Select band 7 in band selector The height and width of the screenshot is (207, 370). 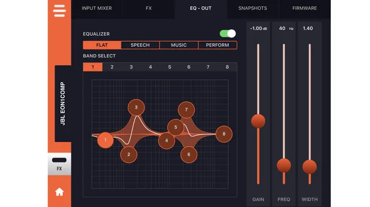(x=208, y=67)
